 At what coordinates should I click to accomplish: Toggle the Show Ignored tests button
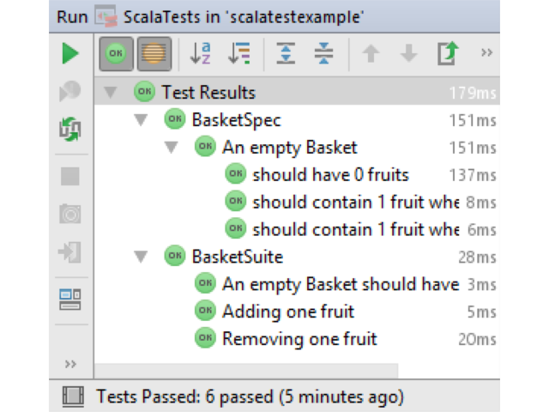[154, 53]
